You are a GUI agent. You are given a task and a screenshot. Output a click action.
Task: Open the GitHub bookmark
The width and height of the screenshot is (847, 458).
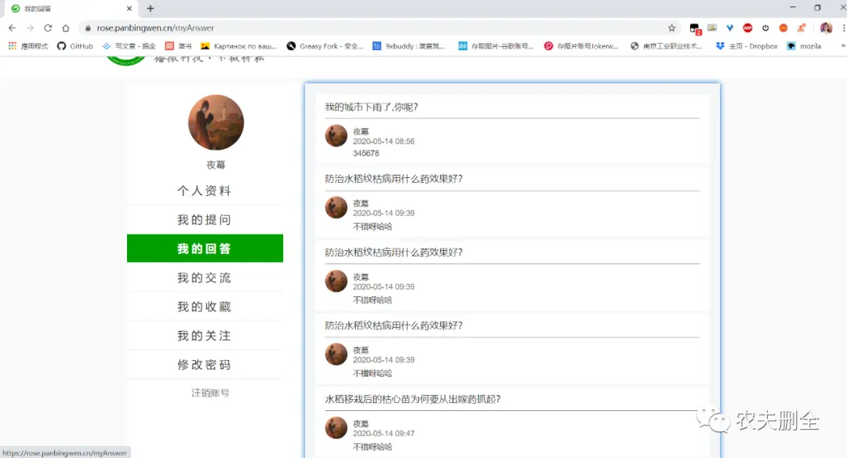(75, 46)
